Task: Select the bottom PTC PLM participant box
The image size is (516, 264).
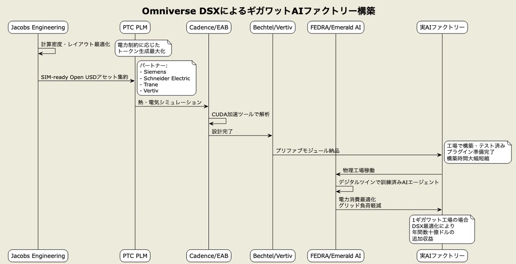Action: pyautogui.click(x=135, y=256)
